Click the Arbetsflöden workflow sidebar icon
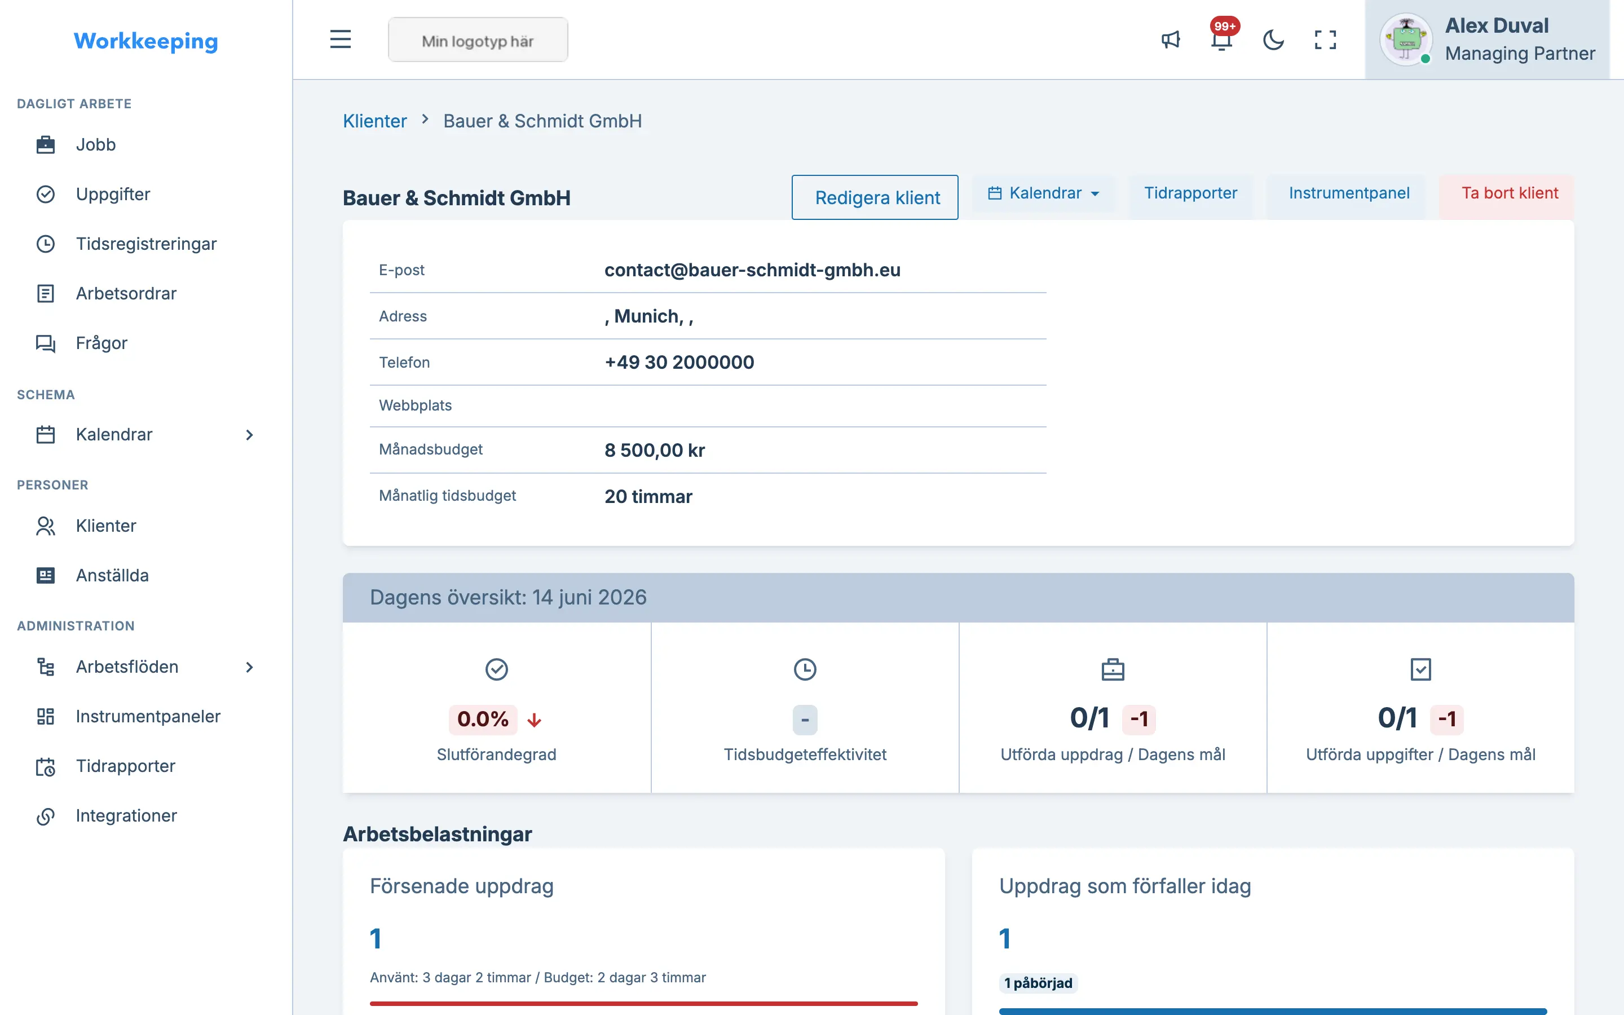 click(x=45, y=667)
